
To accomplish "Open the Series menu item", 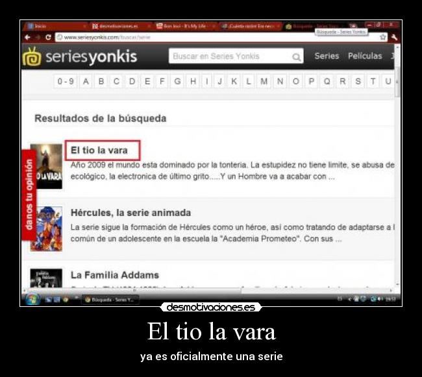I will [327, 56].
